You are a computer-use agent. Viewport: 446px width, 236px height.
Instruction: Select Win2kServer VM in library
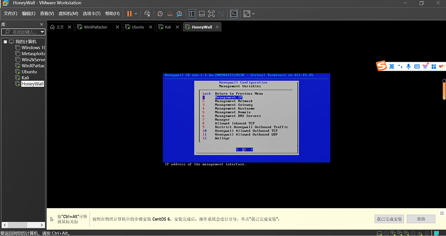point(30,60)
